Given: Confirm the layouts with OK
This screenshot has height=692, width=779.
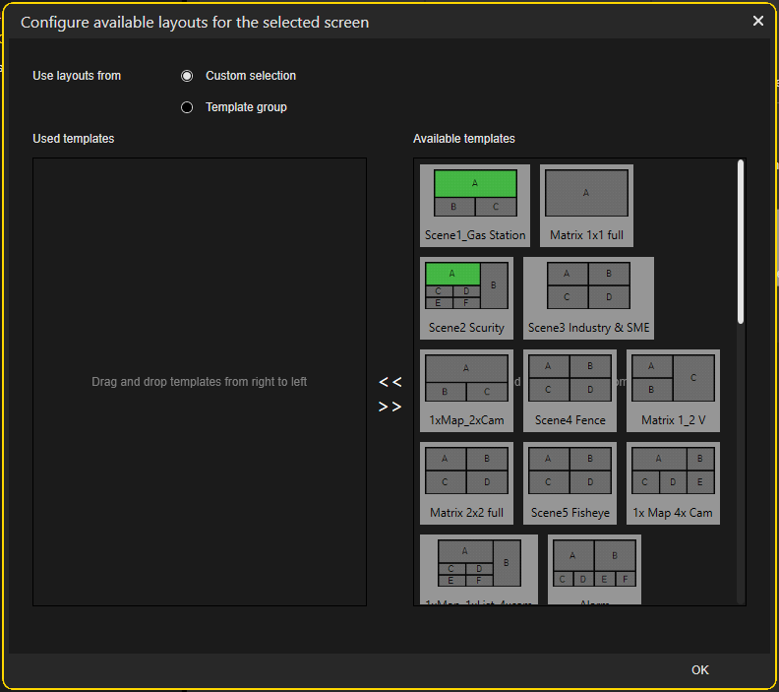Looking at the screenshot, I should [699, 669].
